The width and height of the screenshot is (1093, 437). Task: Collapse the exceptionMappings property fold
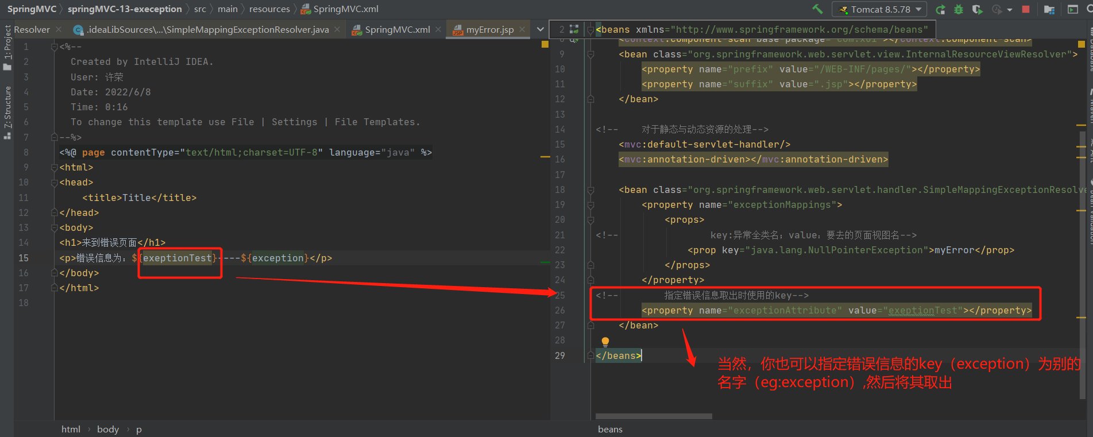(590, 204)
